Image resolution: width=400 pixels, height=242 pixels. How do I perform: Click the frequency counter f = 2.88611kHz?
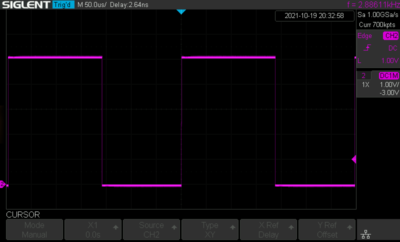[373, 4]
